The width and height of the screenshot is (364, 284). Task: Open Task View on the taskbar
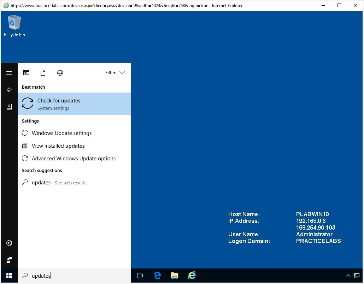[x=139, y=276]
